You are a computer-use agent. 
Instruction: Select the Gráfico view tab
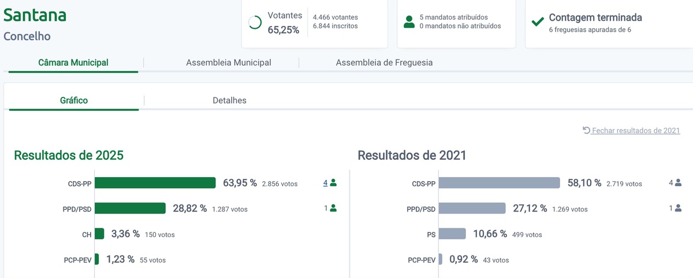point(74,100)
